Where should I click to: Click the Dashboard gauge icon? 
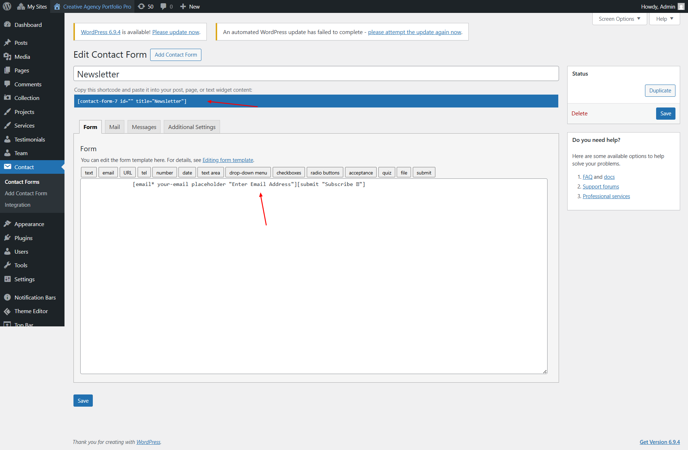[7, 25]
